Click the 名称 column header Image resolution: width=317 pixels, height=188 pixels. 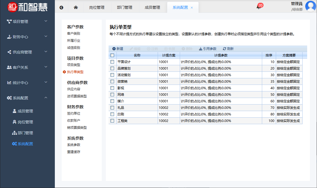tap(137, 55)
